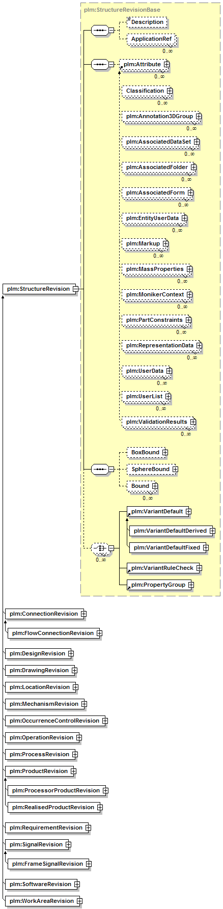Expand plm:PropertyGroup plus icon

(191, 585)
